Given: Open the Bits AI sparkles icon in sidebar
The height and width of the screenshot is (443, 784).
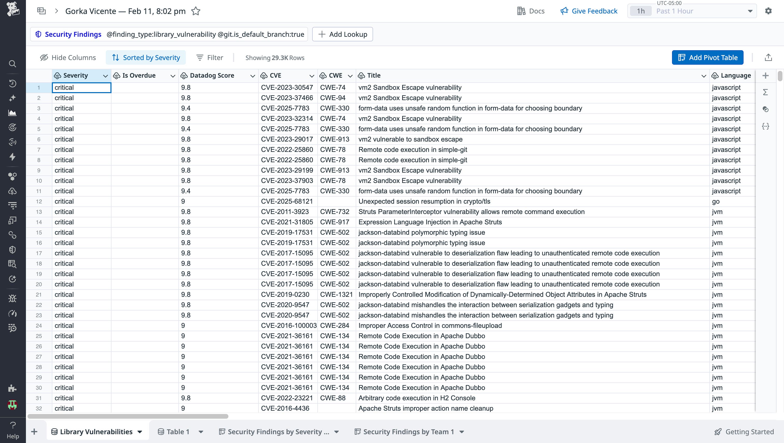Looking at the screenshot, I should pos(12,98).
